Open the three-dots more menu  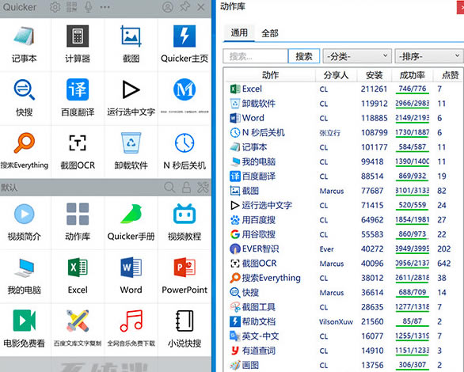[105, 7]
